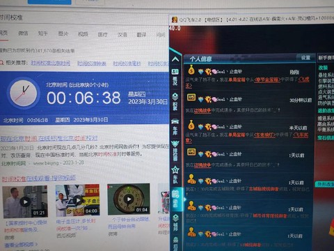Switch to the 视频 search tab
Viewport: 334px width, 251px height.
[x=83, y=34]
